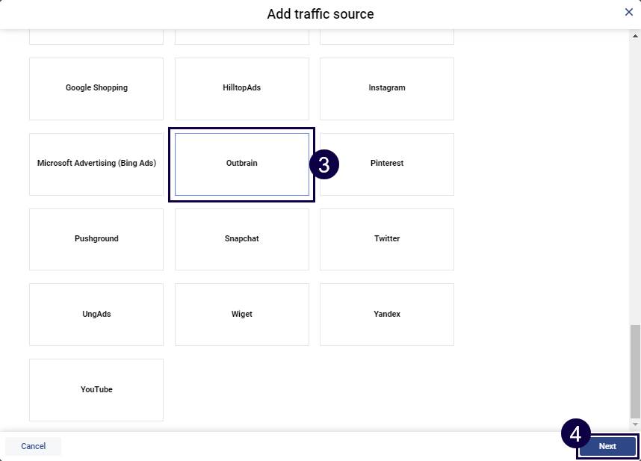The width and height of the screenshot is (641, 461).
Task: Select the Outbrain traffic source tile
Action: 241,164
